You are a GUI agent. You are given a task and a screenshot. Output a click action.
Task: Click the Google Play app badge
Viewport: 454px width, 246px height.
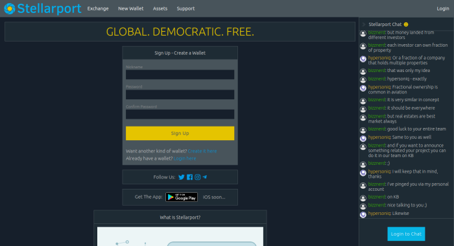(182, 197)
